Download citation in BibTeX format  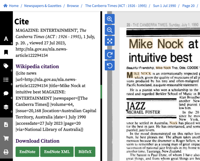[85, 151]
